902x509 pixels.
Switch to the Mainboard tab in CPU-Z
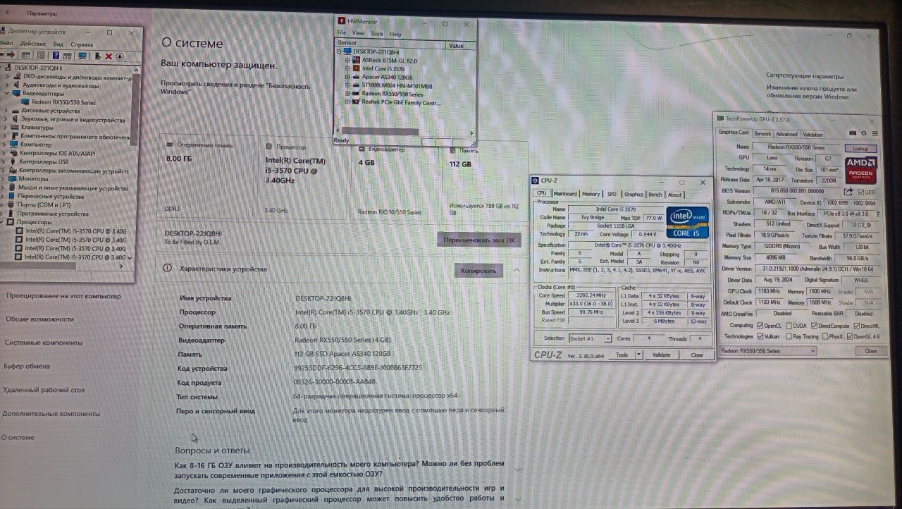coord(565,194)
